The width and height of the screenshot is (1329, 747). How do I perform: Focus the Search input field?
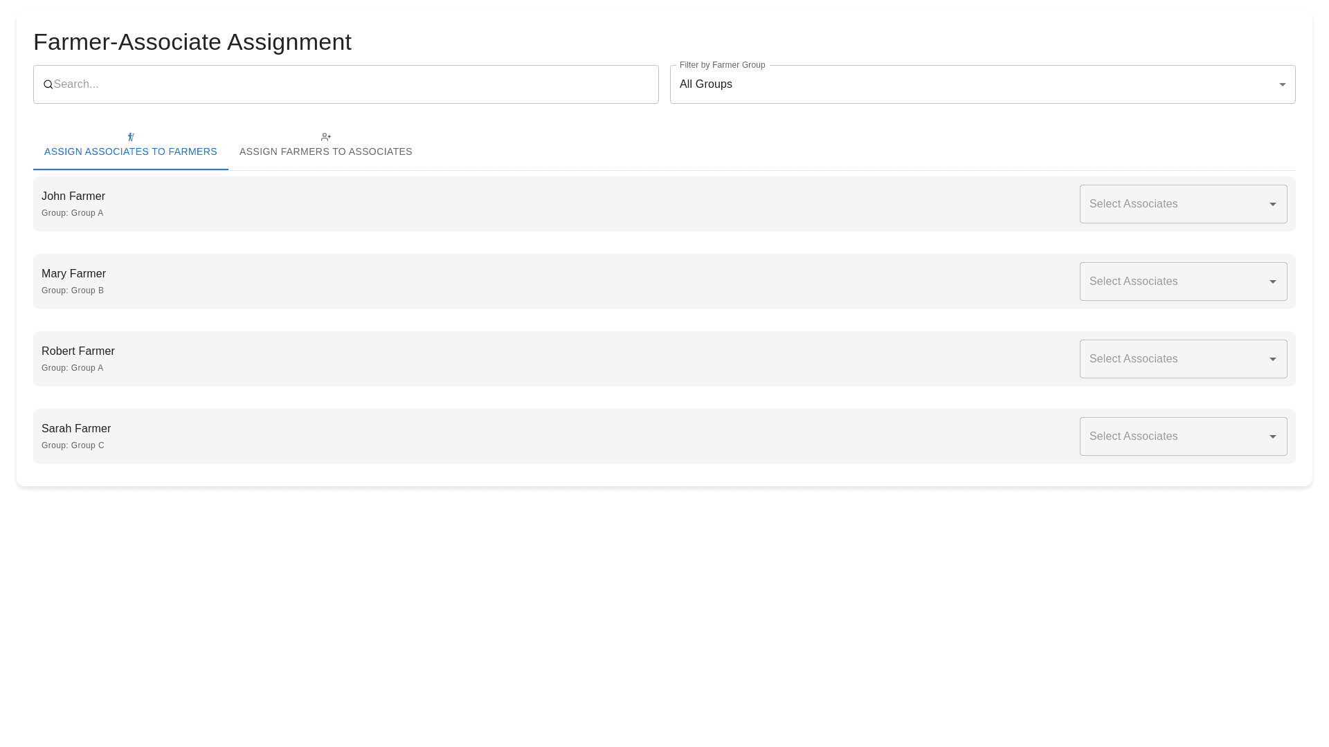353,84
